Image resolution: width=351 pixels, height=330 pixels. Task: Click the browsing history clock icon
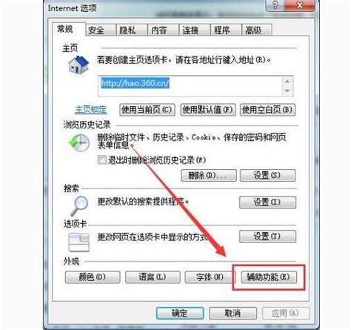click(79, 143)
